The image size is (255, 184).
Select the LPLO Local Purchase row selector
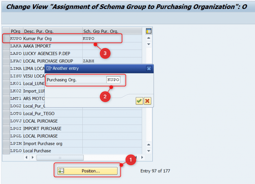6,151
